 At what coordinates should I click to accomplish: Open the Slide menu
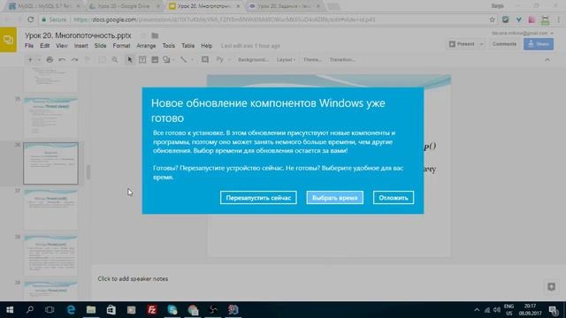pos(100,46)
